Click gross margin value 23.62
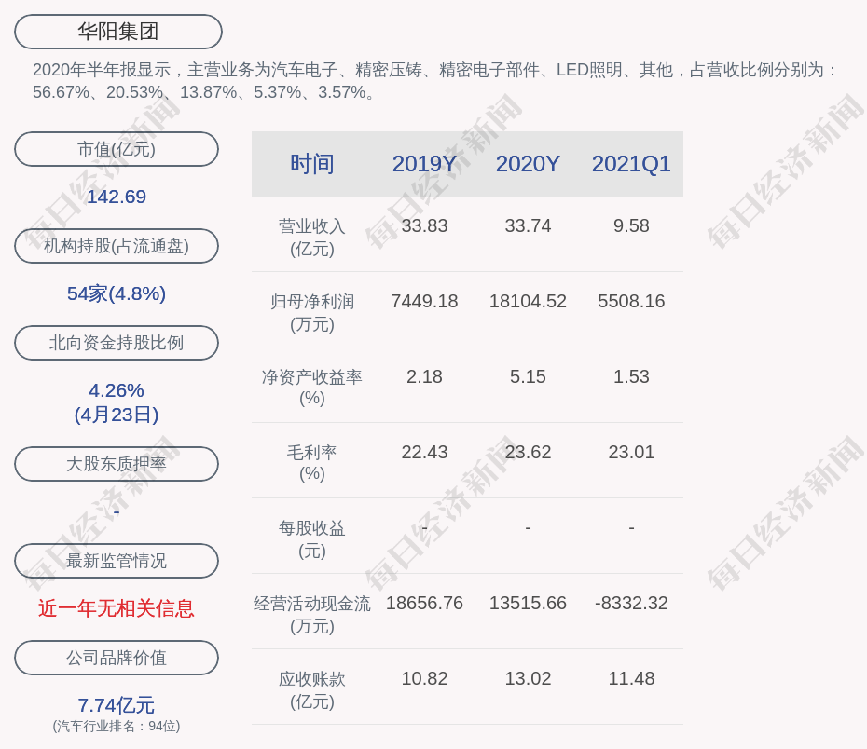The image size is (867, 749). pos(528,453)
